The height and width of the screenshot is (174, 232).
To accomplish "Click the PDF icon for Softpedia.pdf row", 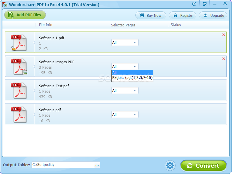I will (x=19, y=115).
